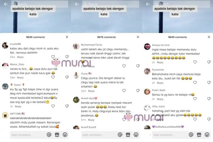Dislike Mama_Ziela's comment with thumbs-down

[x=67, y=77]
